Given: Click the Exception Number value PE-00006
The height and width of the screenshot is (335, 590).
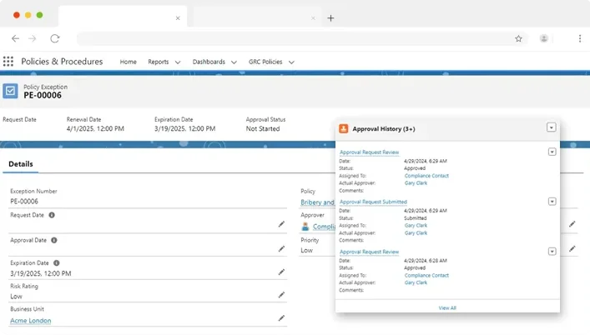Looking at the screenshot, I should (x=24, y=202).
